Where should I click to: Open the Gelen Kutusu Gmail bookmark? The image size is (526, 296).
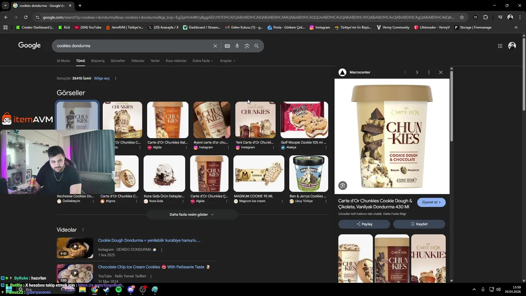tap(244, 28)
